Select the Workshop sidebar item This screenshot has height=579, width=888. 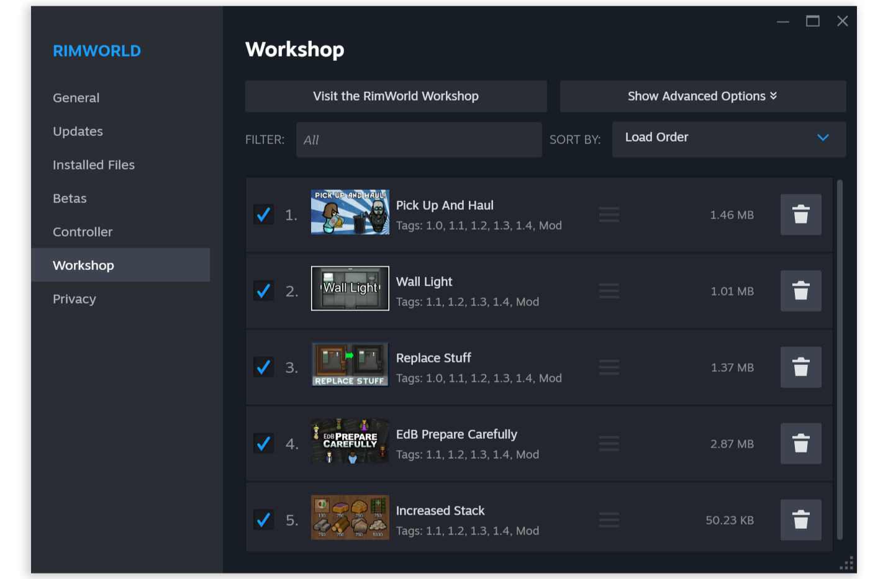[120, 265]
